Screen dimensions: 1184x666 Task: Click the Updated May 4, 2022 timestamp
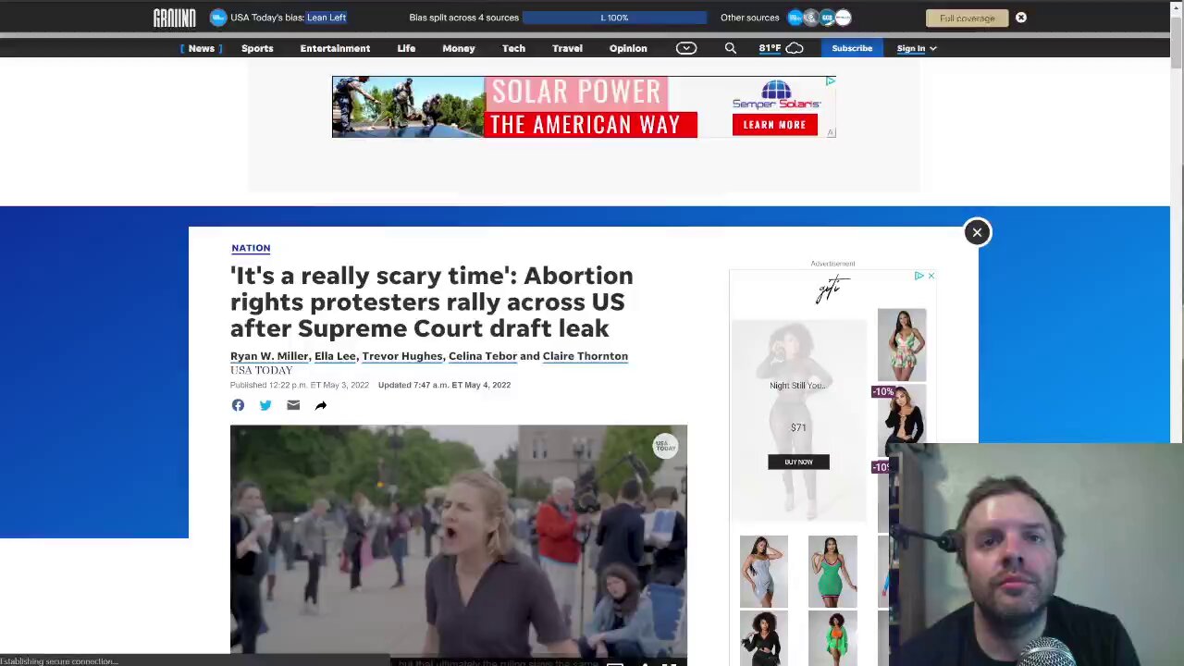(x=444, y=385)
